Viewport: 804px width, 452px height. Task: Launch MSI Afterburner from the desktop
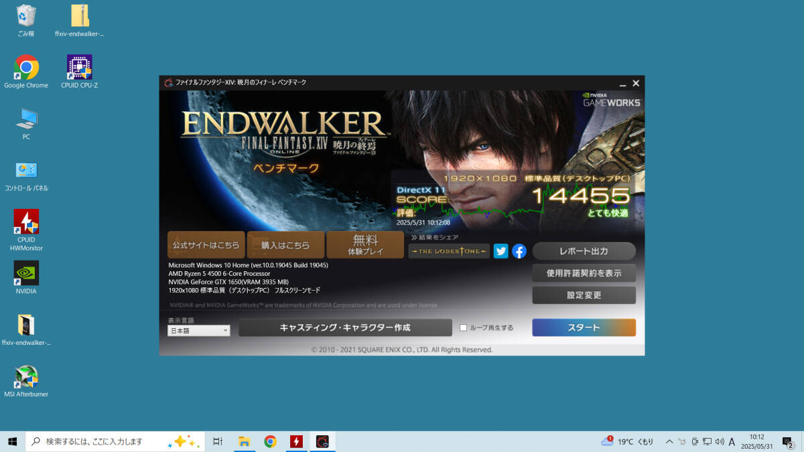click(x=26, y=381)
